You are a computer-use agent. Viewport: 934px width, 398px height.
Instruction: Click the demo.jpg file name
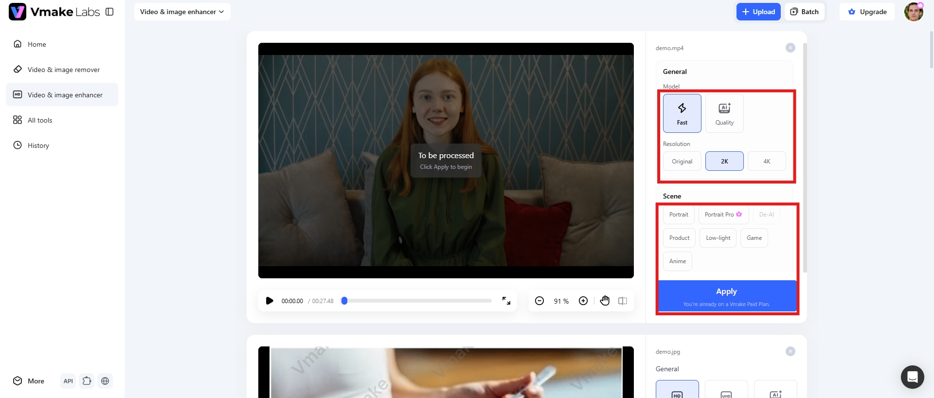pos(668,352)
